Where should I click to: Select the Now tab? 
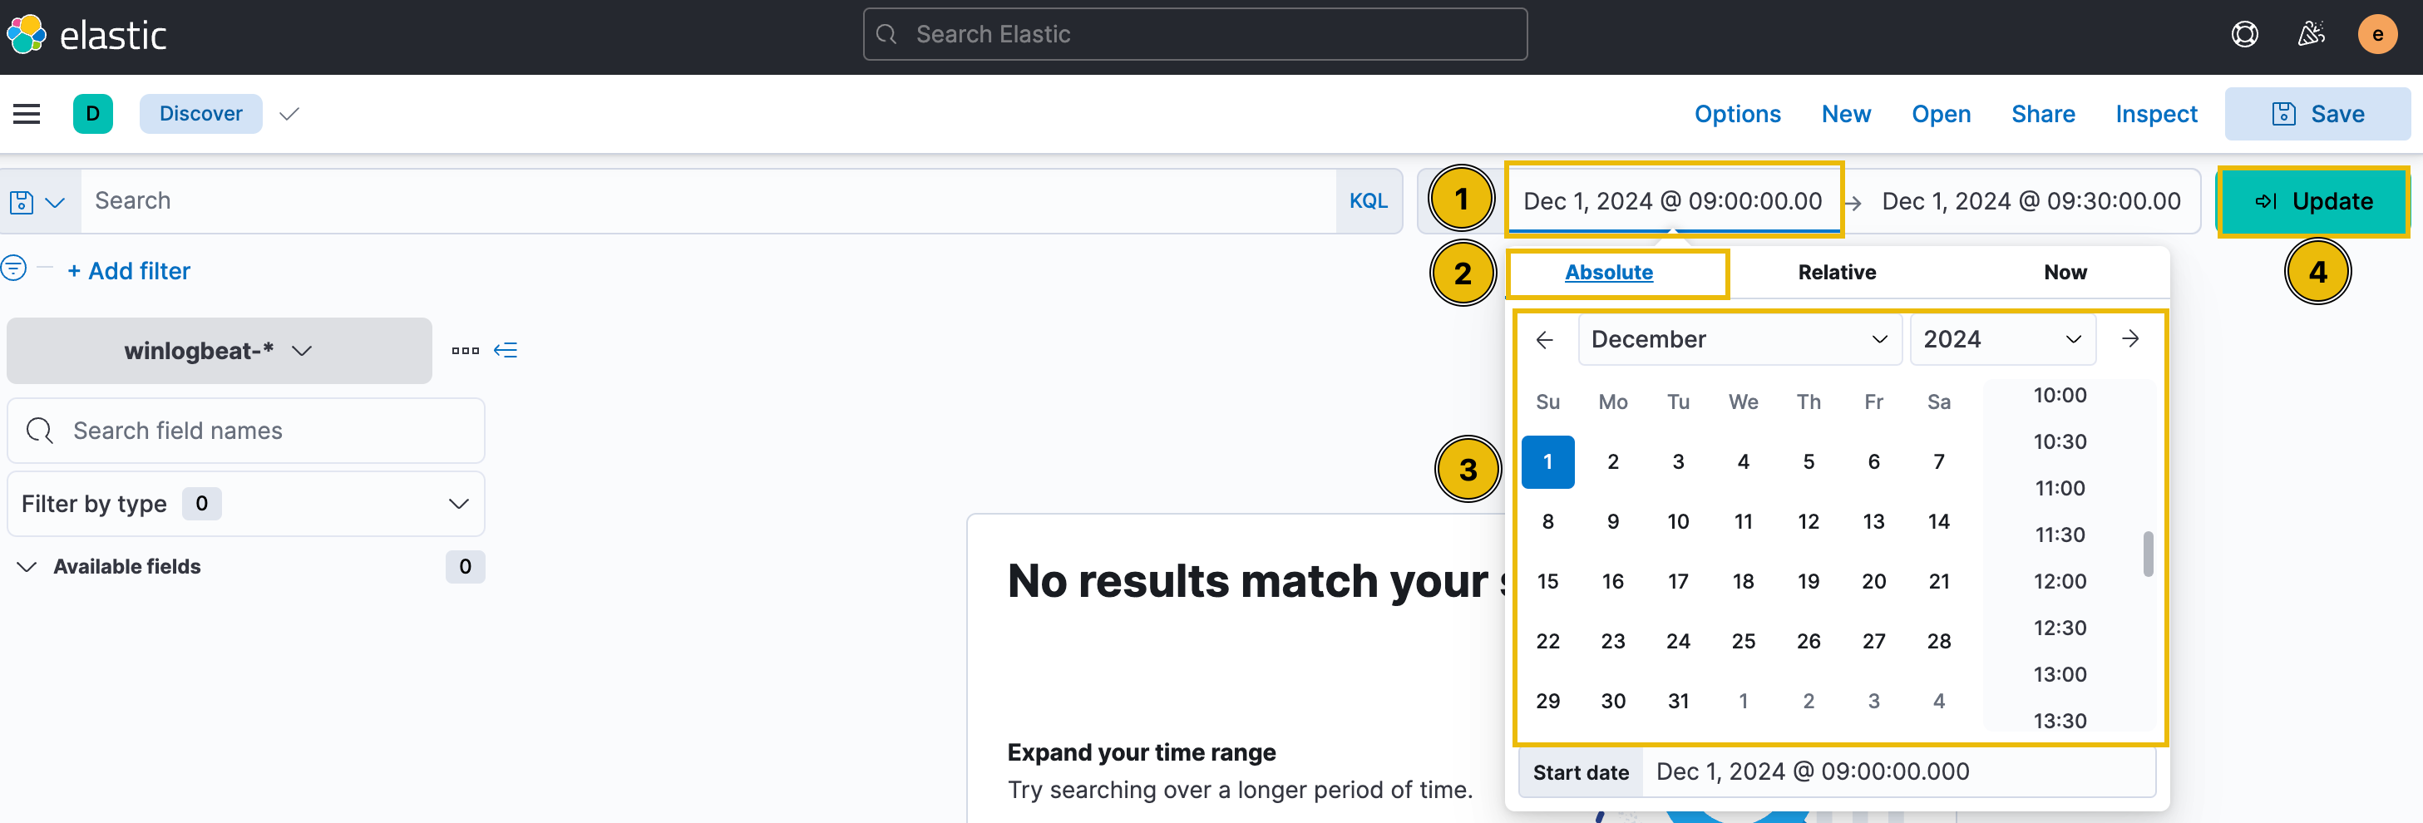point(2065,273)
